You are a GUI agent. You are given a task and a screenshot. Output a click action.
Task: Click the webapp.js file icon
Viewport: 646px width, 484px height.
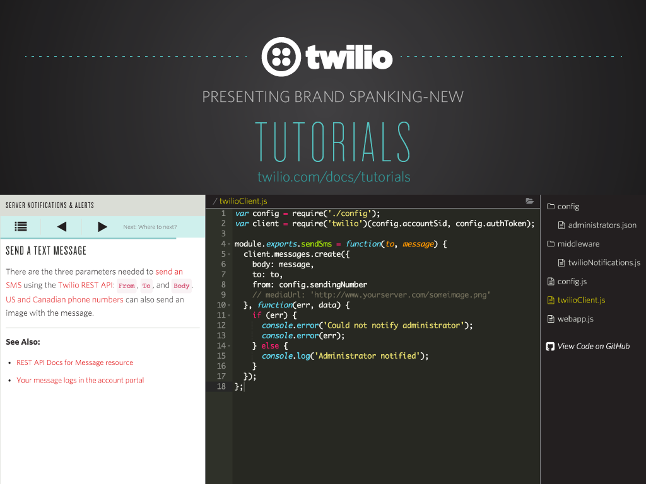coord(550,319)
